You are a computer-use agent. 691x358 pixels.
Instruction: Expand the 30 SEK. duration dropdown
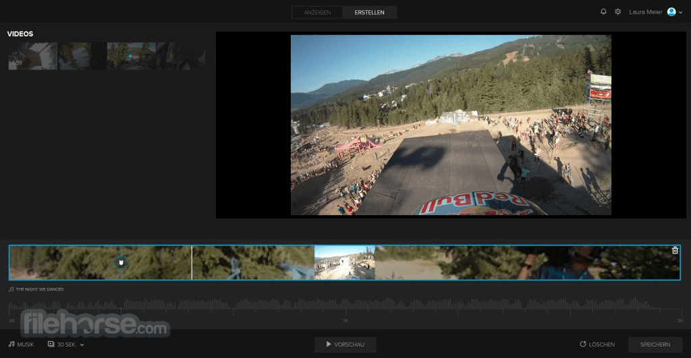66,344
